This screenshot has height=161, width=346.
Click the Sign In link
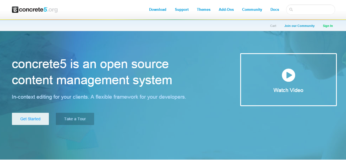pyautogui.click(x=328, y=26)
